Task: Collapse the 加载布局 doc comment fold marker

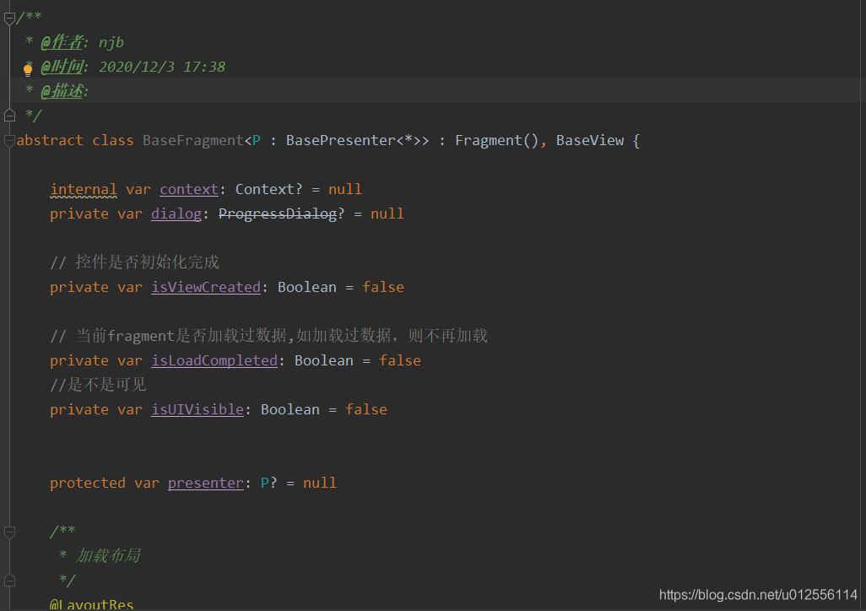Action: [x=8, y=532]
